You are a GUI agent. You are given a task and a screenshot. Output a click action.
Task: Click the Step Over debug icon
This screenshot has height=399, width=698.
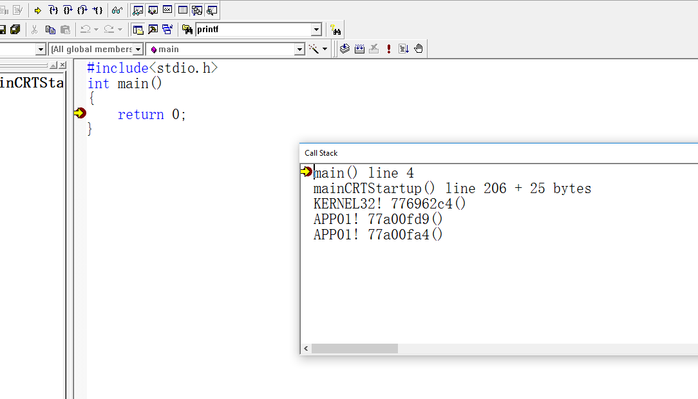68,10
